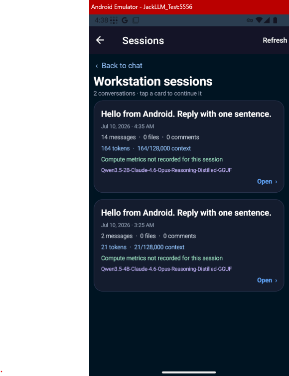Select the card title dated 3:25 AM
The height and width of the screenshot is (376, 289).
(x=186, y=213)
